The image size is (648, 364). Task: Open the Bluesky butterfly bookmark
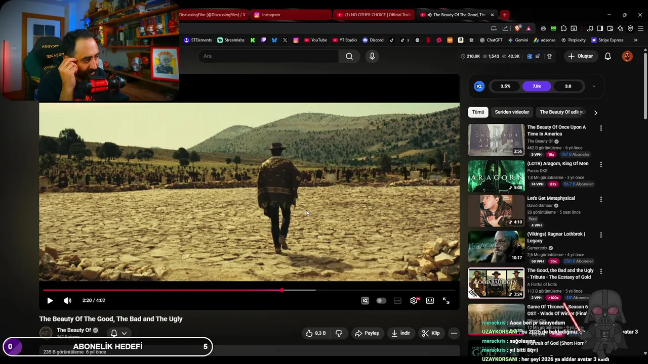(x=274, y=40)
